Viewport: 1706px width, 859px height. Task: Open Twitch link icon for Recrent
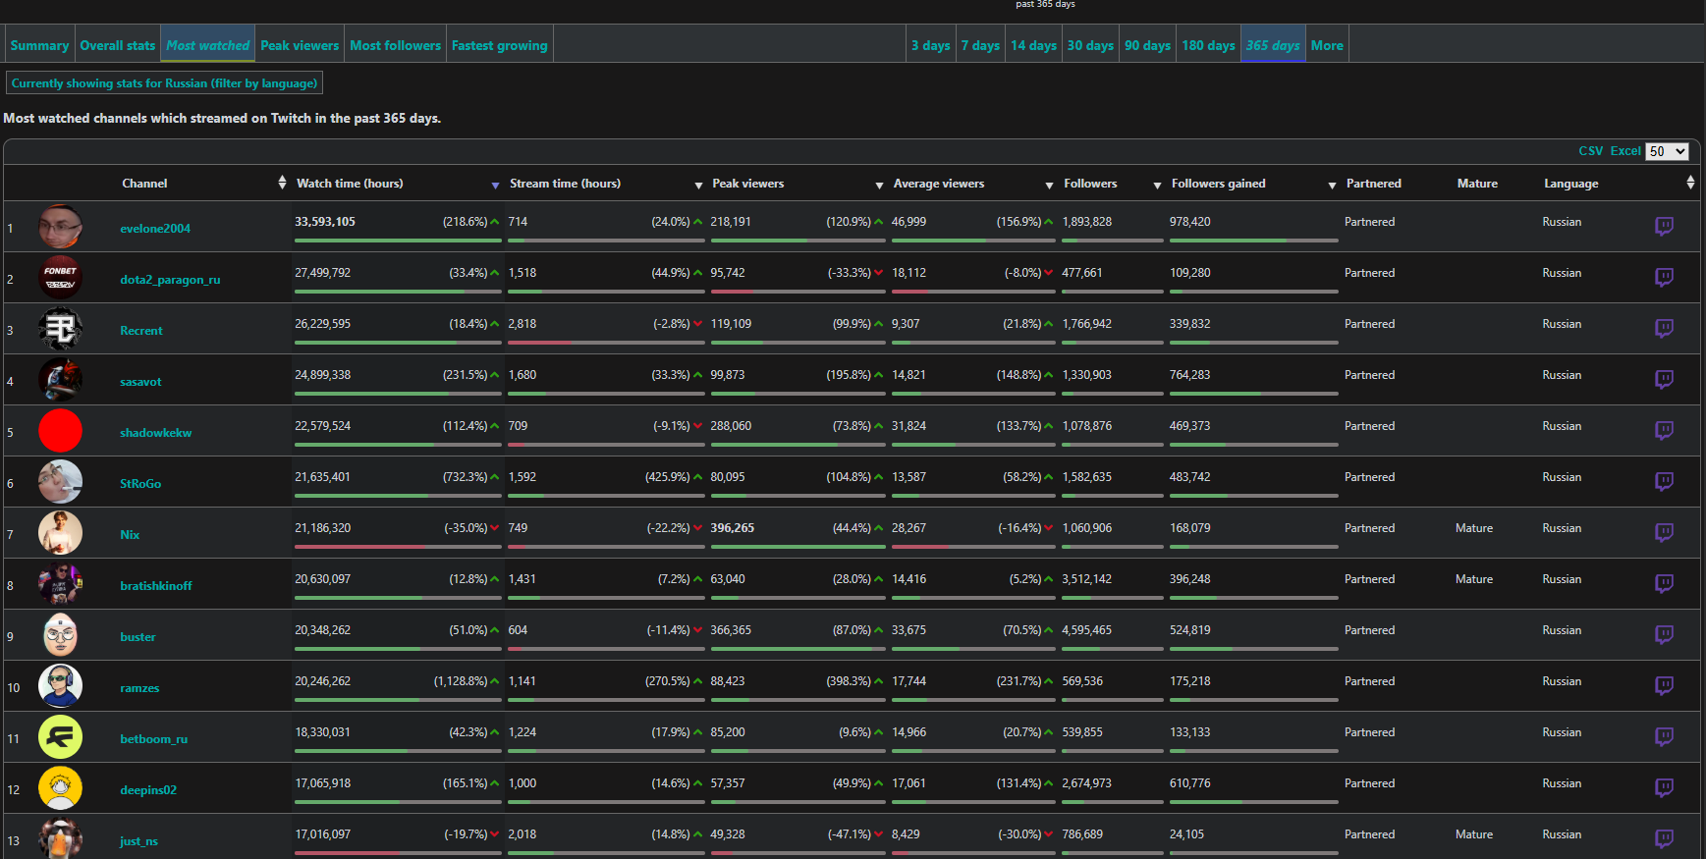[x=1664, y=329]
